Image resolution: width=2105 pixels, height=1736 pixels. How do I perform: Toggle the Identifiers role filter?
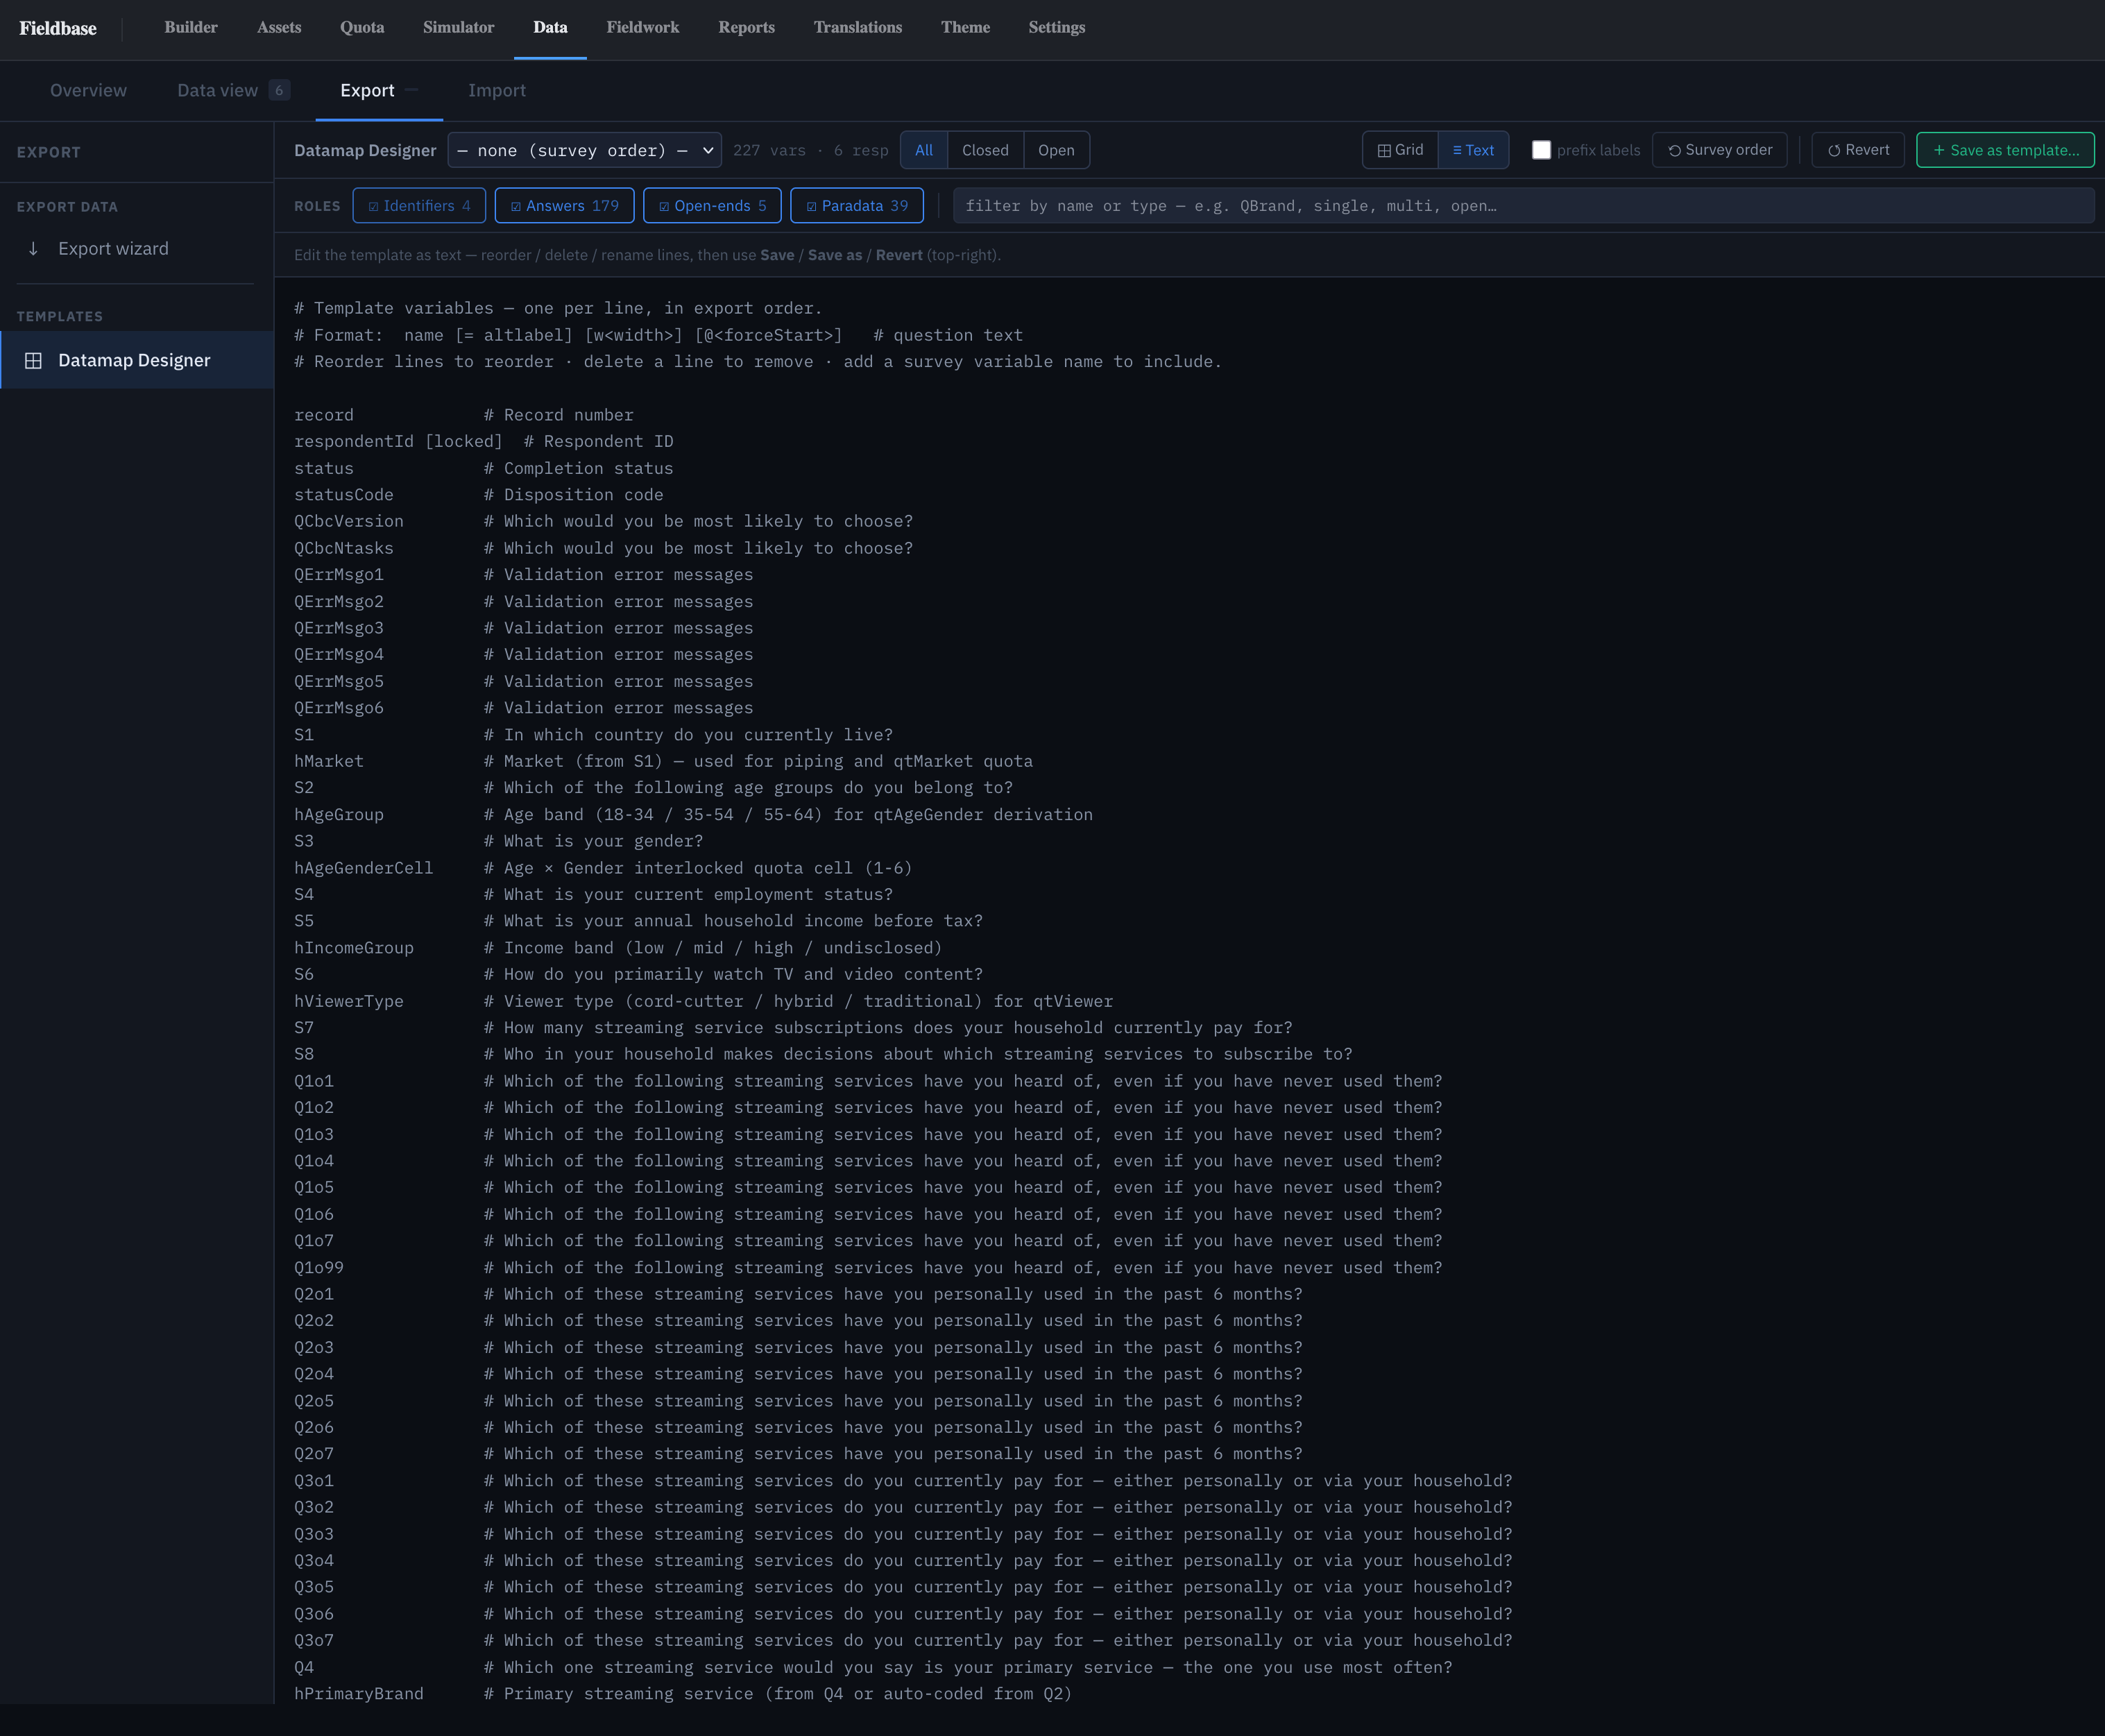[x=419, y=206]
